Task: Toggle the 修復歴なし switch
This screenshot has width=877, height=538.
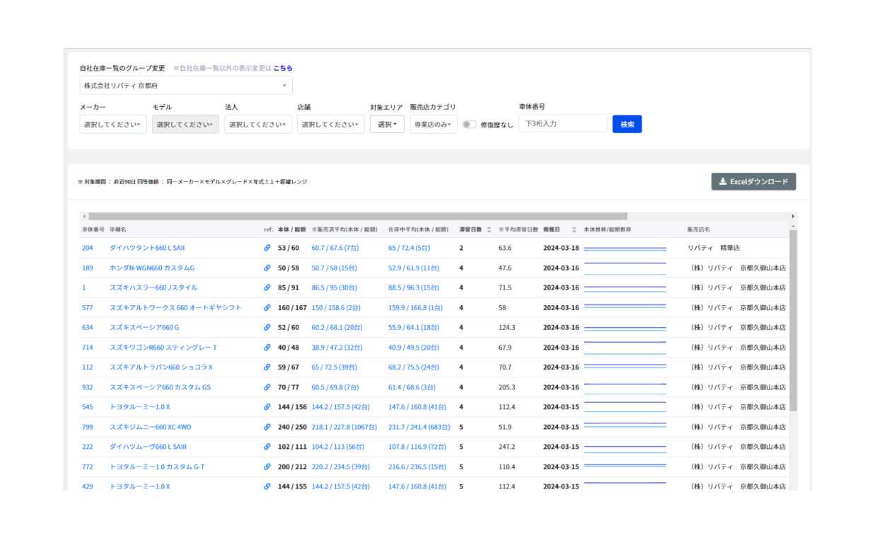Action: 470,125
